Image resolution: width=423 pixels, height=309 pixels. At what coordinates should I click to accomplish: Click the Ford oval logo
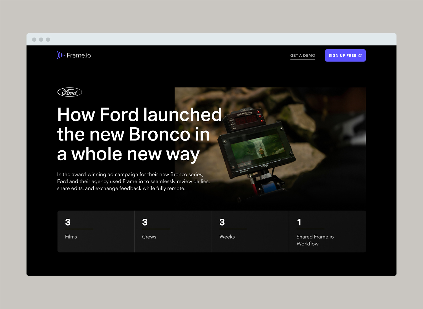coord(70,92)
